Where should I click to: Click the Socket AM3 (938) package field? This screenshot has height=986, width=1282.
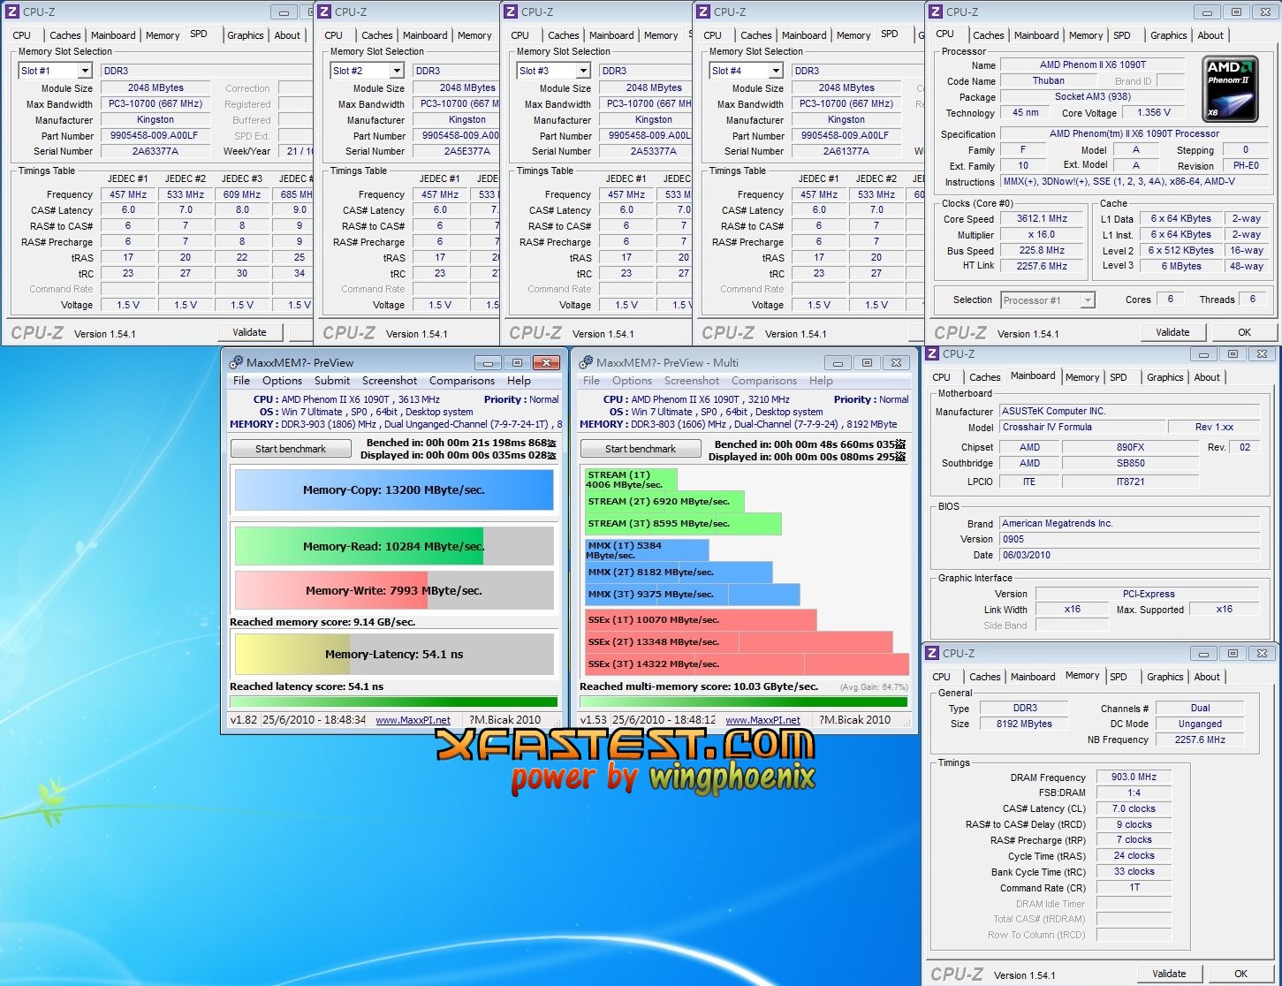1092,96
